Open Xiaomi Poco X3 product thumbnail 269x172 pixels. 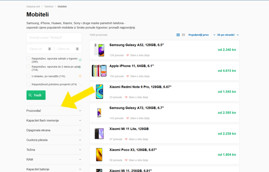pos(99,154)
